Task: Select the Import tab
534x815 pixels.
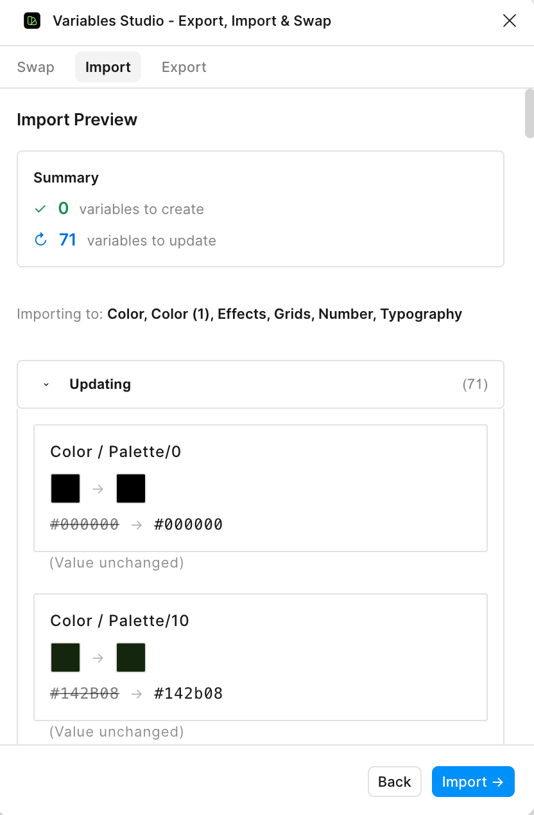Action: [x=108, y=67]
